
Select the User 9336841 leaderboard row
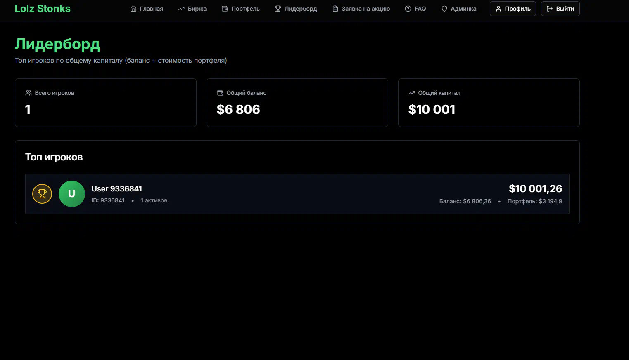(297, 194)
